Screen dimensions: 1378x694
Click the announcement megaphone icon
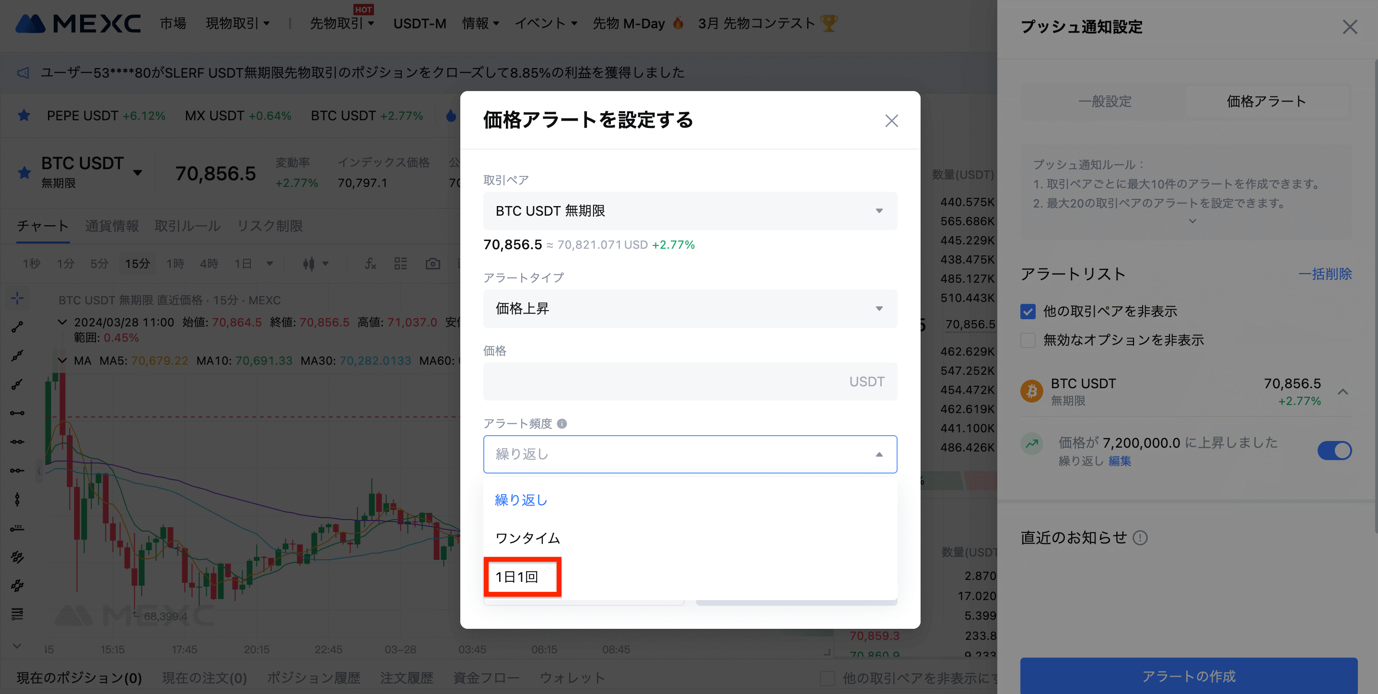click(x=23, y=73)
